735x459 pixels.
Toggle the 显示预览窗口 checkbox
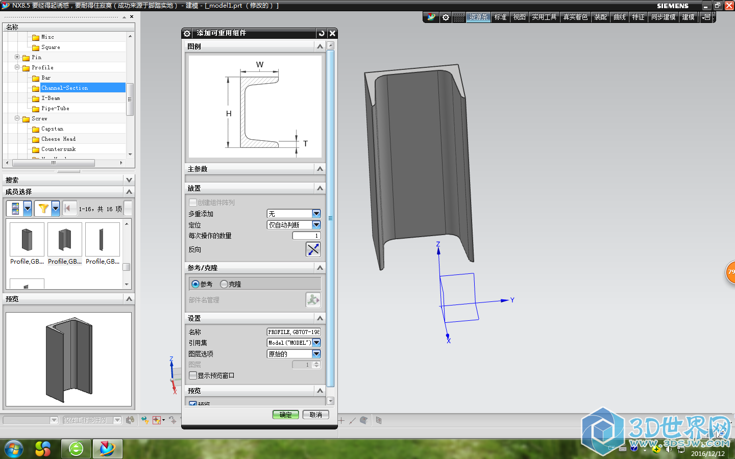point(193,375)
